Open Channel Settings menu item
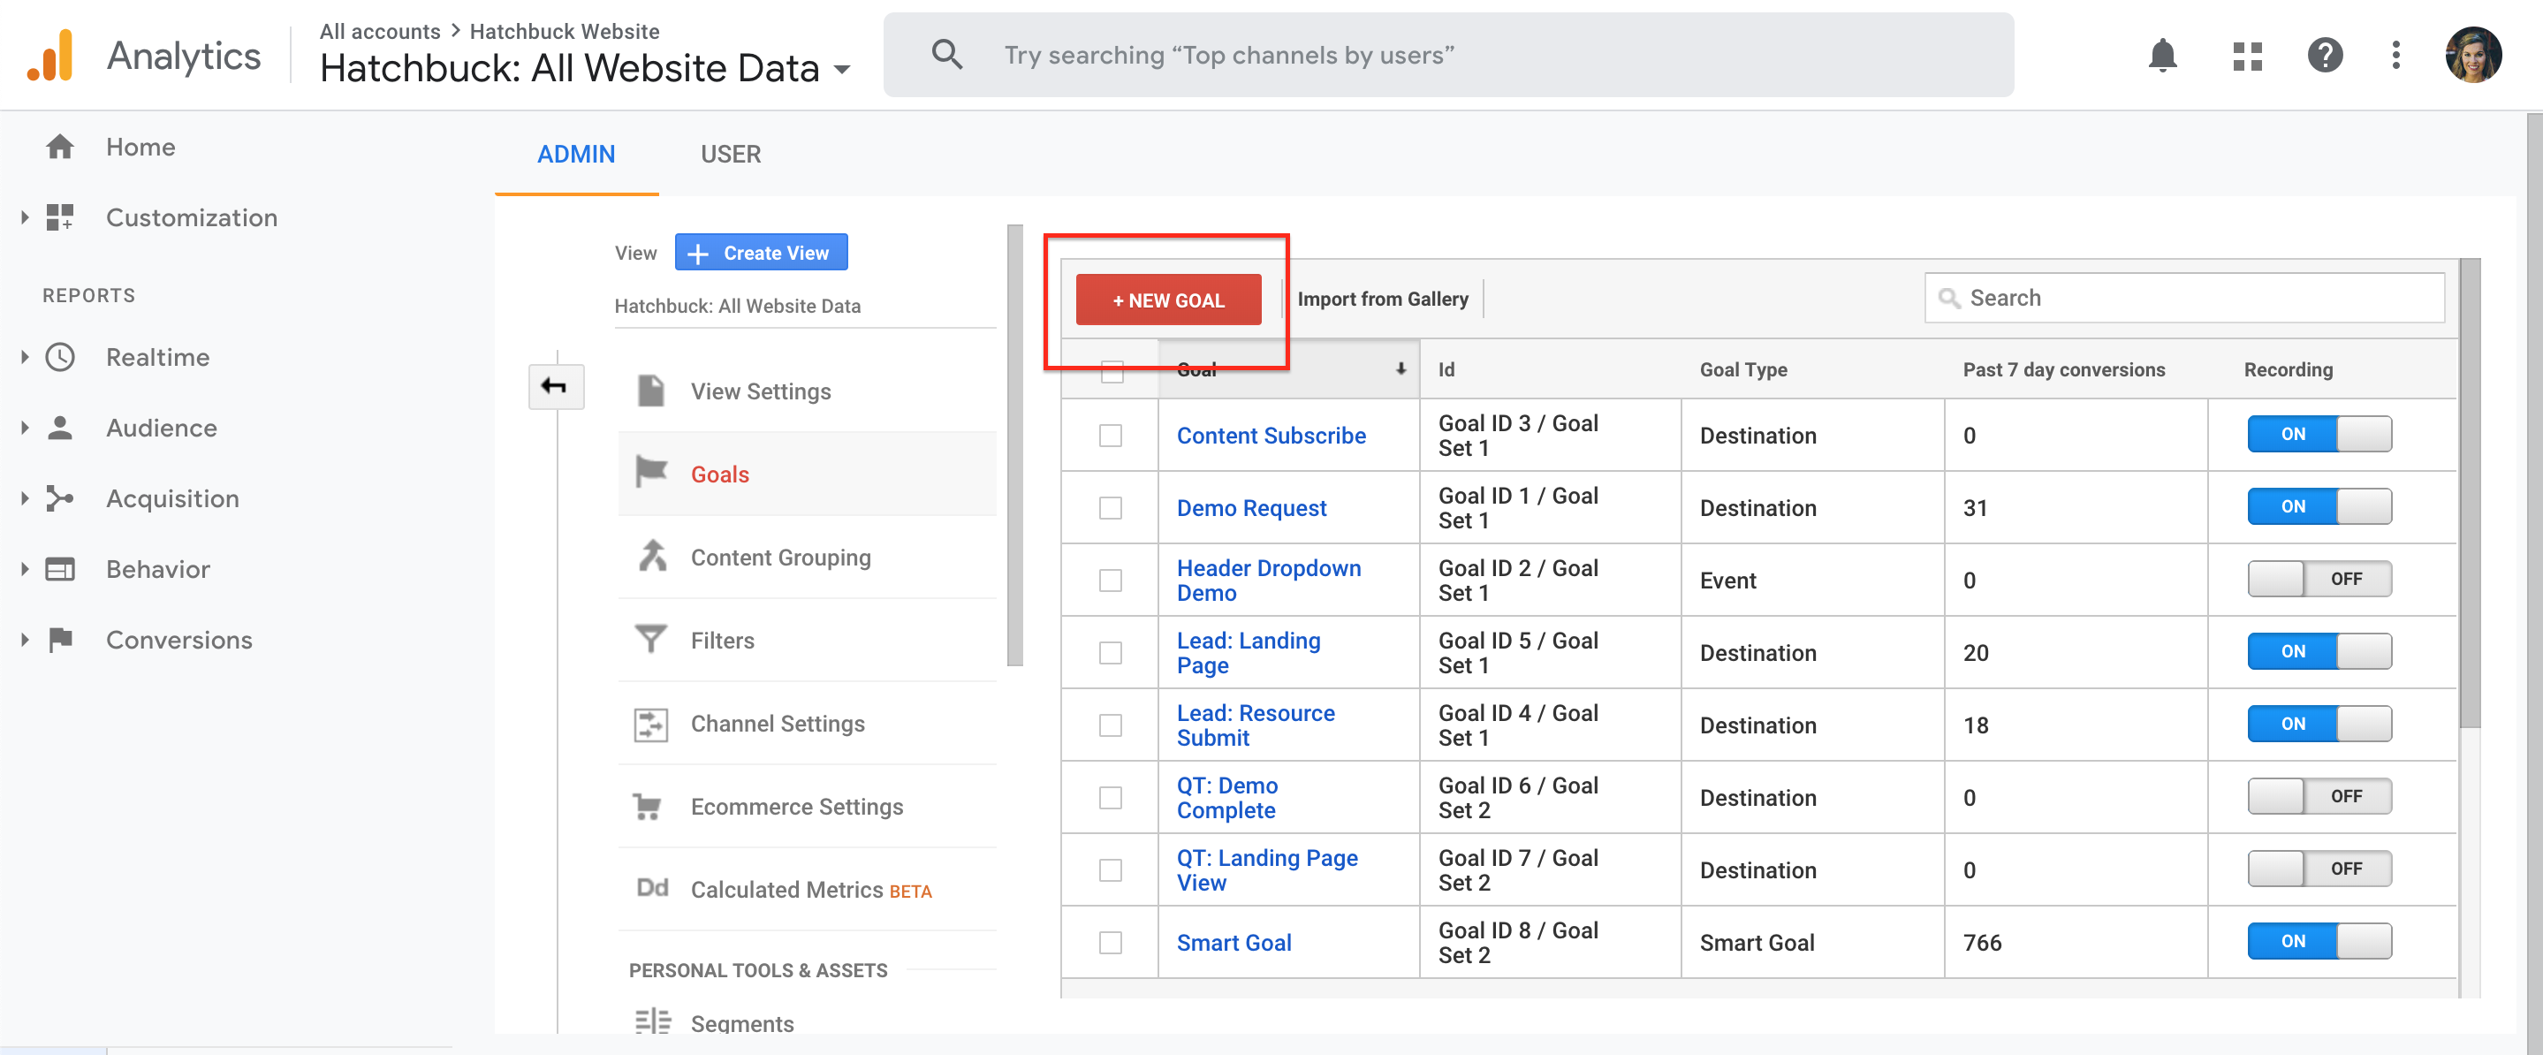This screenshot has width=2543, height=1055. tap(808, 725)
